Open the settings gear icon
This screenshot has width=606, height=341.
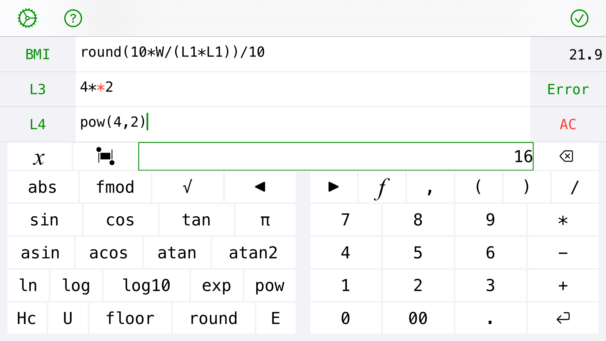click(x=27, y=18)
